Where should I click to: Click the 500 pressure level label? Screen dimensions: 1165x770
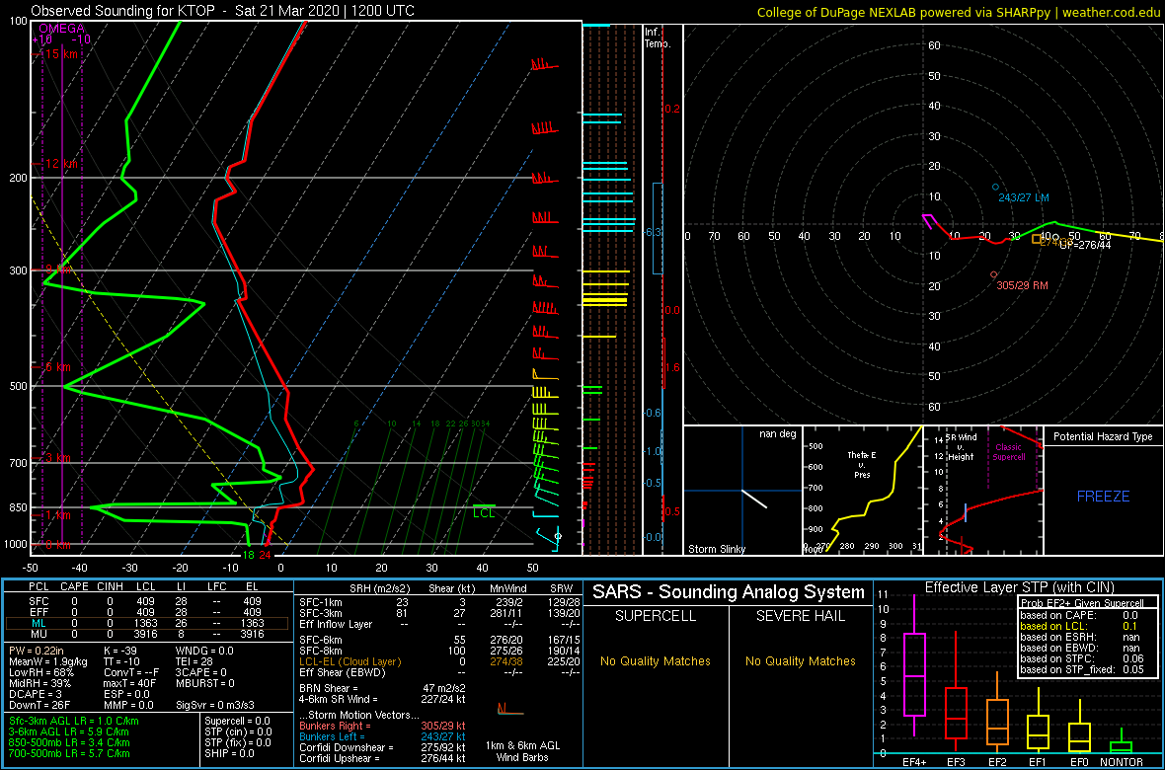(x=17, y=387)
